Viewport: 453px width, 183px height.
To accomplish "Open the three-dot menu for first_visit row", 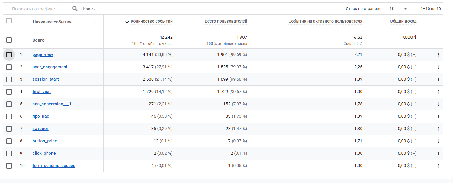I will point(438,92).
